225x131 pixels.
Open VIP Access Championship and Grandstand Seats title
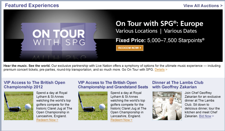coord(113,85)
